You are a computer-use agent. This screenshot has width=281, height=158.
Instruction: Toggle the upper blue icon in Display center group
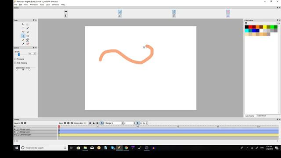coord(120,12)
